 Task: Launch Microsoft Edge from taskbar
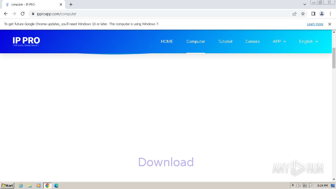pyautogui.click(x=56, y=186)
